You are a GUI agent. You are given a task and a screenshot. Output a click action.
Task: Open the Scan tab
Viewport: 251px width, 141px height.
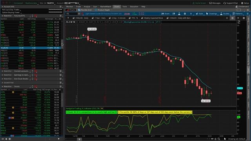pyautogui.click(x=95, y=7)
